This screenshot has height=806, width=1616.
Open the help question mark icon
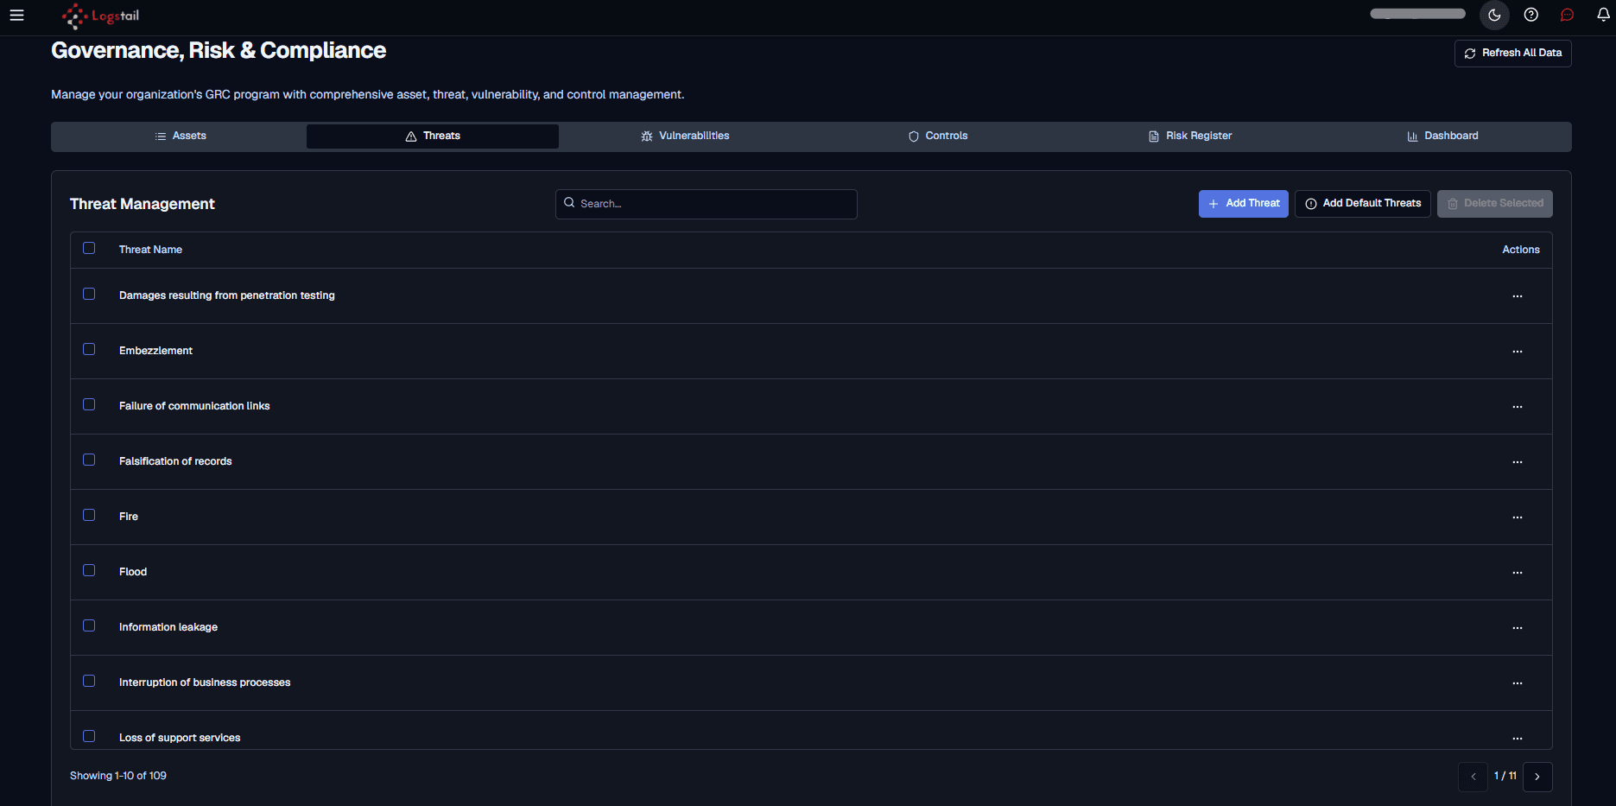[1531, 15]
